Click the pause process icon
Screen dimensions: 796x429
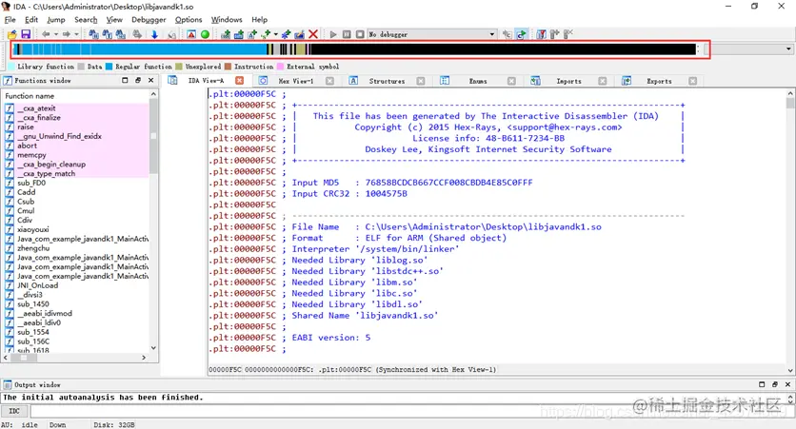click(347, 34)
